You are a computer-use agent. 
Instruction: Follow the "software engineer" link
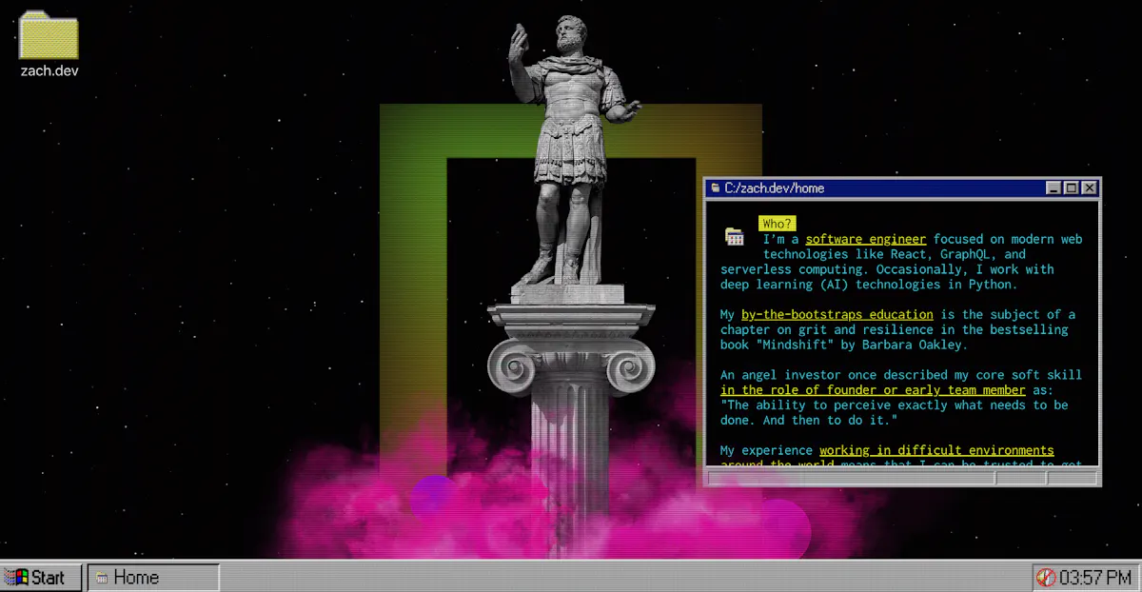point(865,240)
